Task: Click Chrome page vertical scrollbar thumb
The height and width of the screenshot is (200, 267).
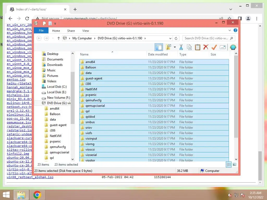Action: (260, 166)
